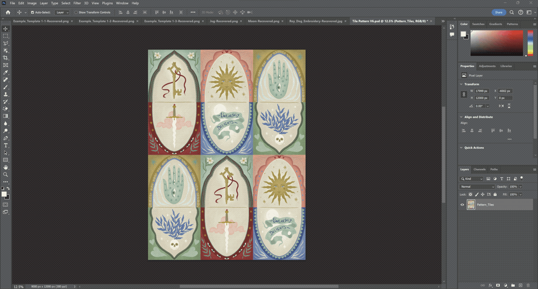The width and height of the screenshot is (538, 289).
Task: Open the Comments panel icon
Action: coord(452,34)
